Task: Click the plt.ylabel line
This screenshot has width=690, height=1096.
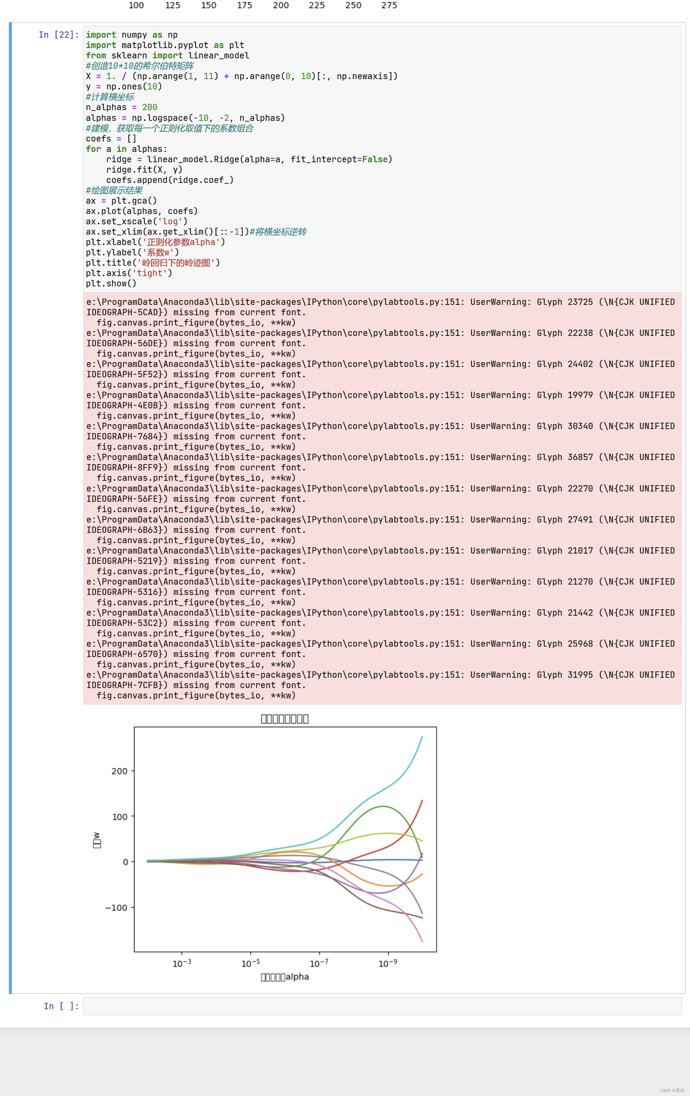Action: (x=132, y=253)
